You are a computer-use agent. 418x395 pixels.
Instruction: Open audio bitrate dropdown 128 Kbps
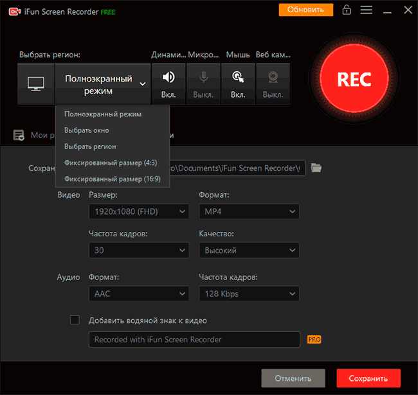249,294
